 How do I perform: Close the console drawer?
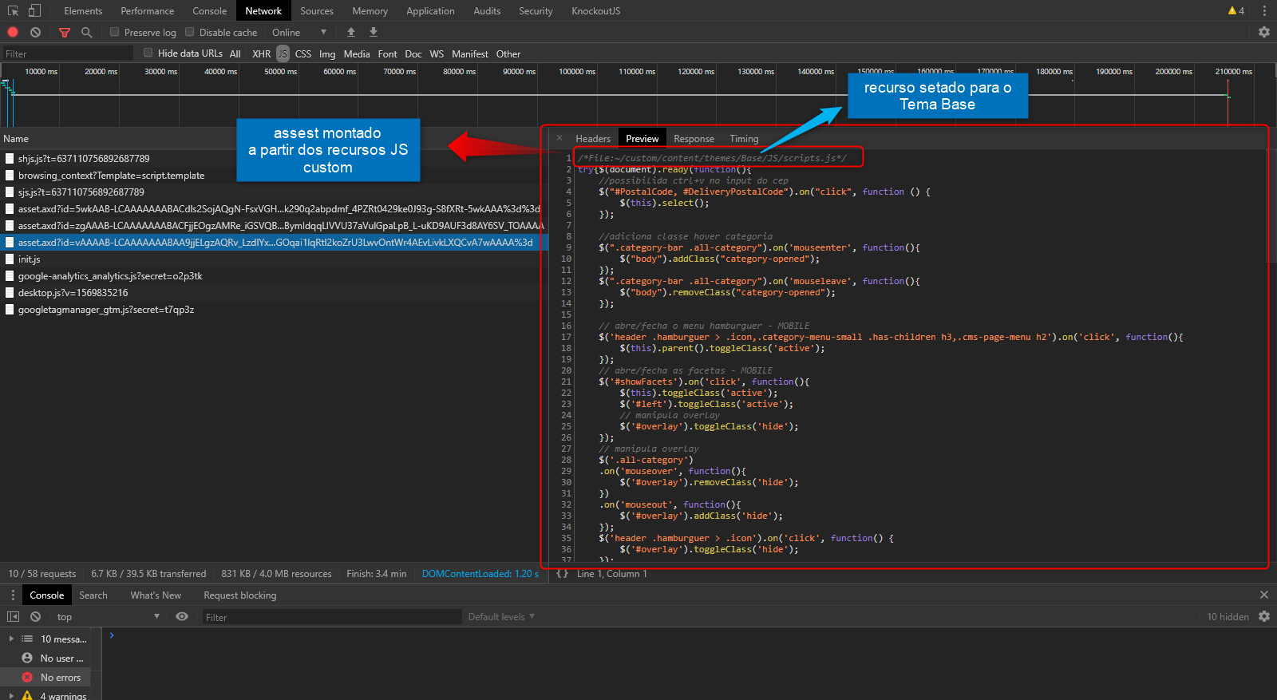coord(1264,595)
